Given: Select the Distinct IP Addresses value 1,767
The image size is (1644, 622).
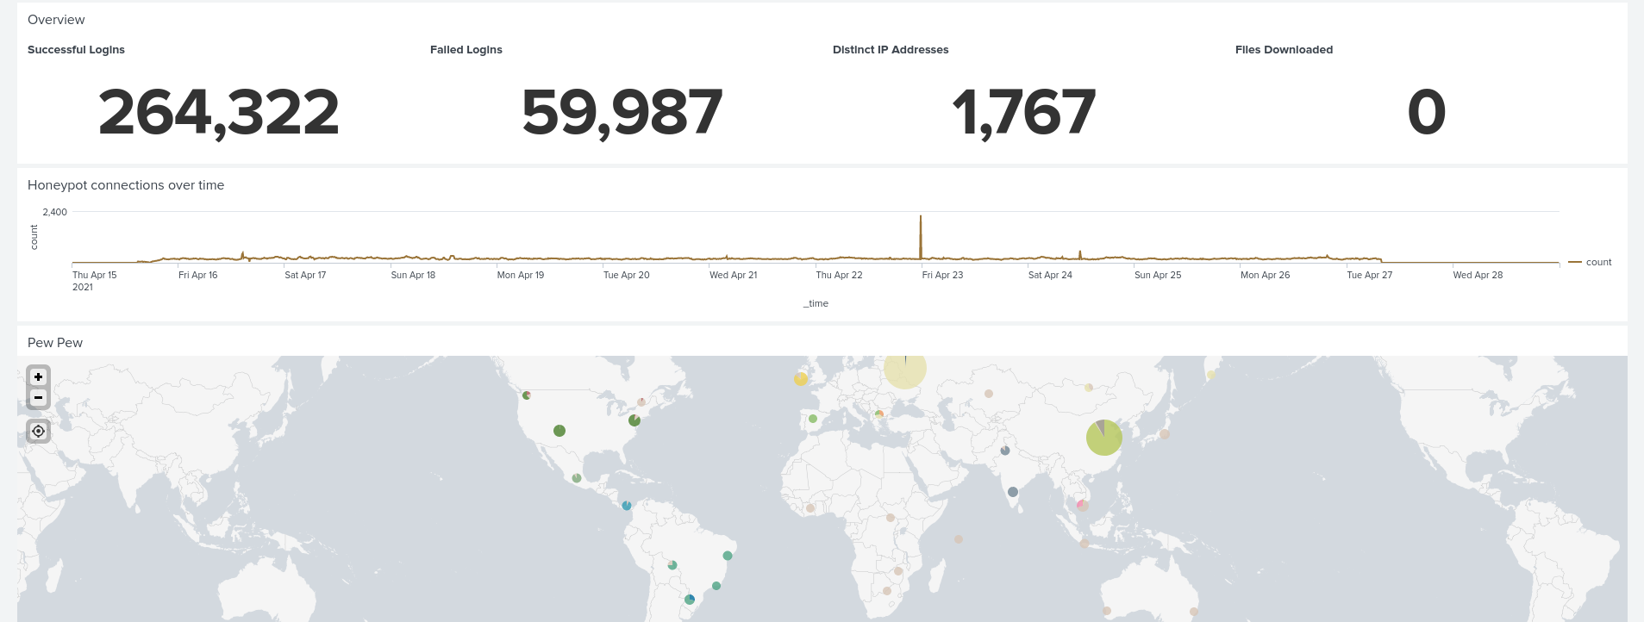Looking at the screenshot, I should [x=1023, y=113].
